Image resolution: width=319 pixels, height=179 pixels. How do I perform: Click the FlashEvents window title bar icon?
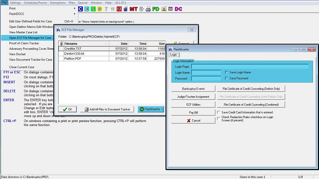tap(171, 49)
